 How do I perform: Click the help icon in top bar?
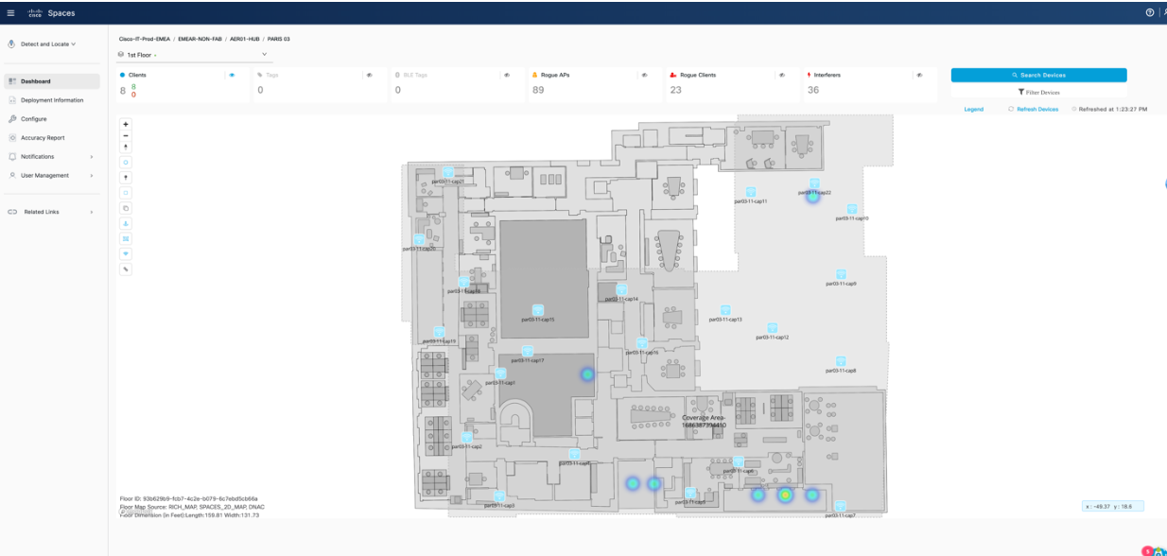coord(1149,13)
